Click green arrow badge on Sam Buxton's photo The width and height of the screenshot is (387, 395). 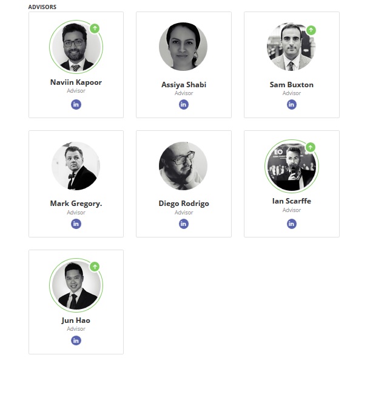(x=311, y=30)
